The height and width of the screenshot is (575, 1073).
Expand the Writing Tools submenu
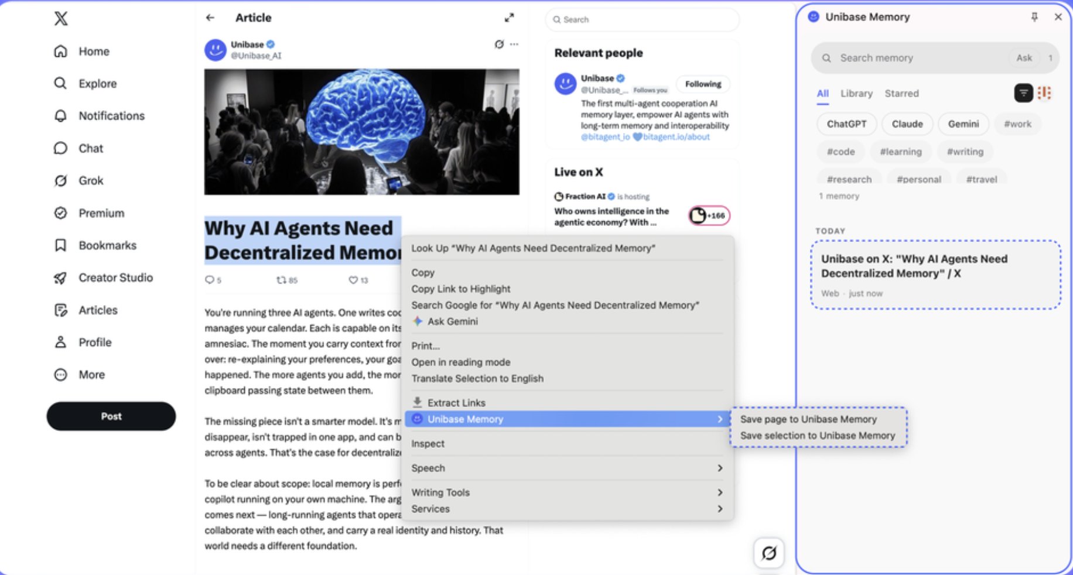point(568,492)
